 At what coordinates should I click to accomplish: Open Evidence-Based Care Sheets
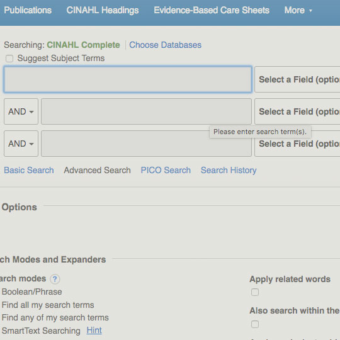point(212,10)
